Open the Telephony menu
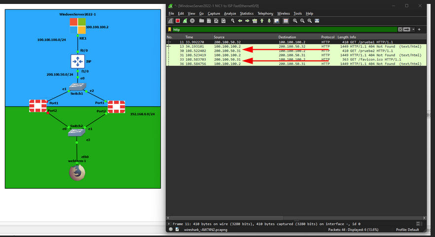The height and width of the screenshot is (237, 435). tap(265, 13)
